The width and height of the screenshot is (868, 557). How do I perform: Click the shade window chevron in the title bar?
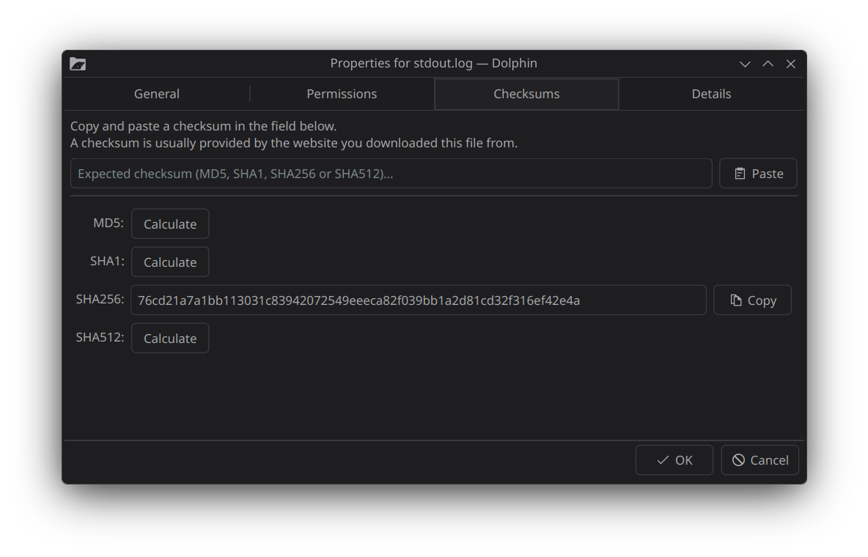pyautogui.click(x=745, y=64)
